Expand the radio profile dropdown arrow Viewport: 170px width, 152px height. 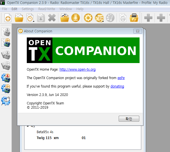click(103, 21)
